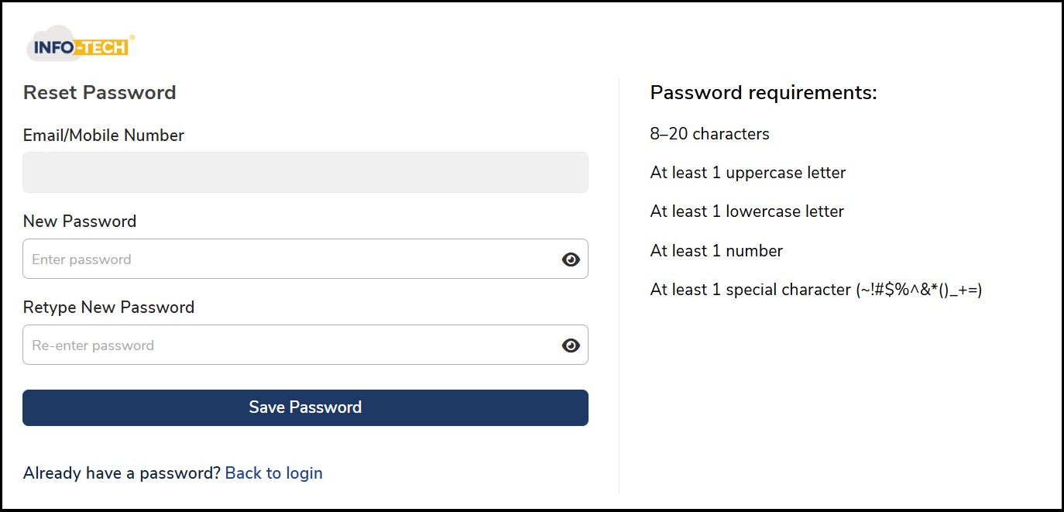The width and height of the screenshot is (1064, 512).
Task: Click the New Password label
Action: coord(80,221)
